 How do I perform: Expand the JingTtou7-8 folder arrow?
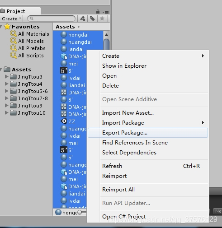[6, 98]
